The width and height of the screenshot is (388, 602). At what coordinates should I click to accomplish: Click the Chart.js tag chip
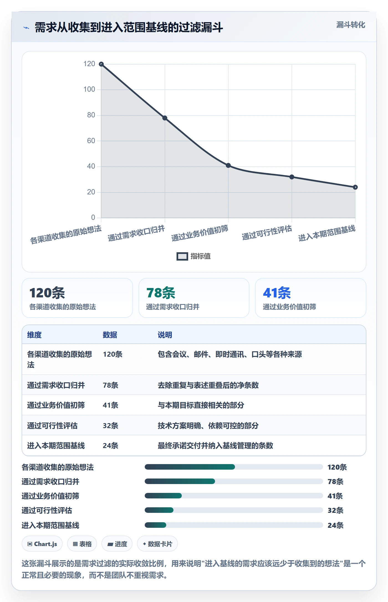coord(42,544)
